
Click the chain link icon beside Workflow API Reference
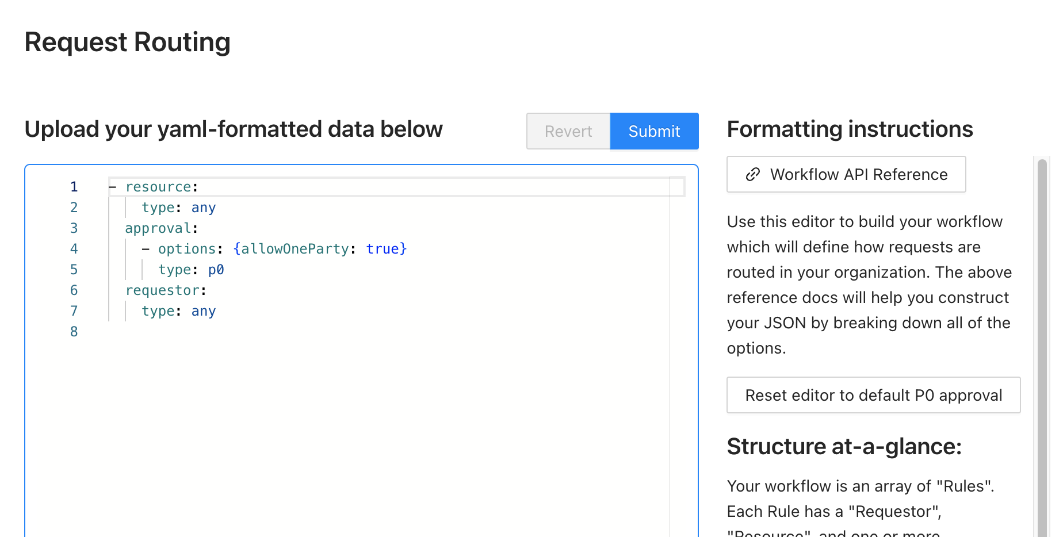pyautogui.click(x=752, y=175)
